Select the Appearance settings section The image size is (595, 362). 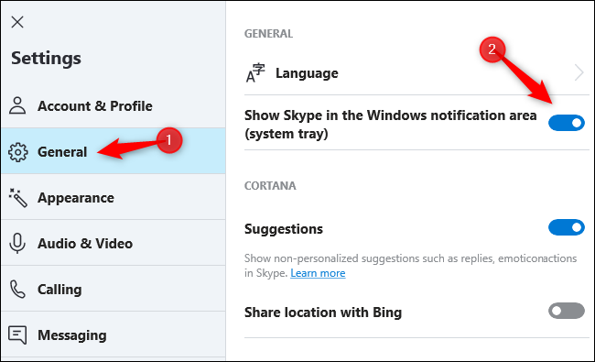coord(114,198)
